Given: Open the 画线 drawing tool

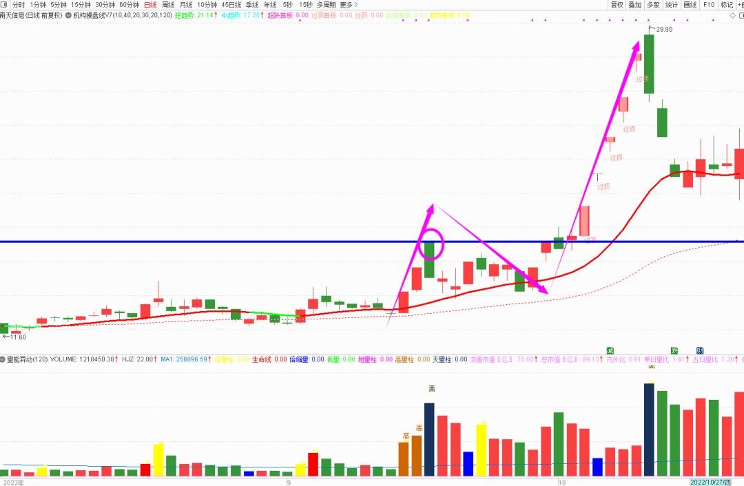Looking at the screenshot, I should point(690,5).
